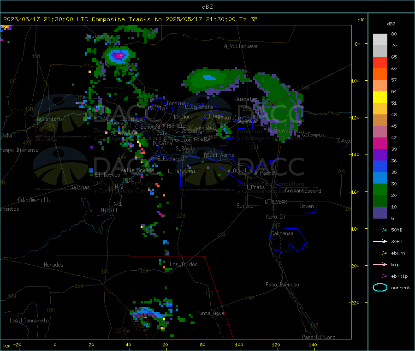Click the Tropezon location label

(181, 140)
